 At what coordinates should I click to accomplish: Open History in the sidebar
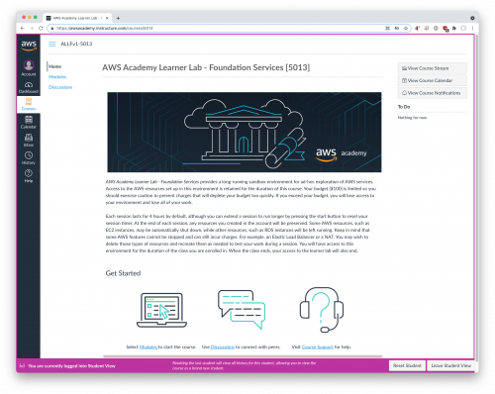click(29, 158)
